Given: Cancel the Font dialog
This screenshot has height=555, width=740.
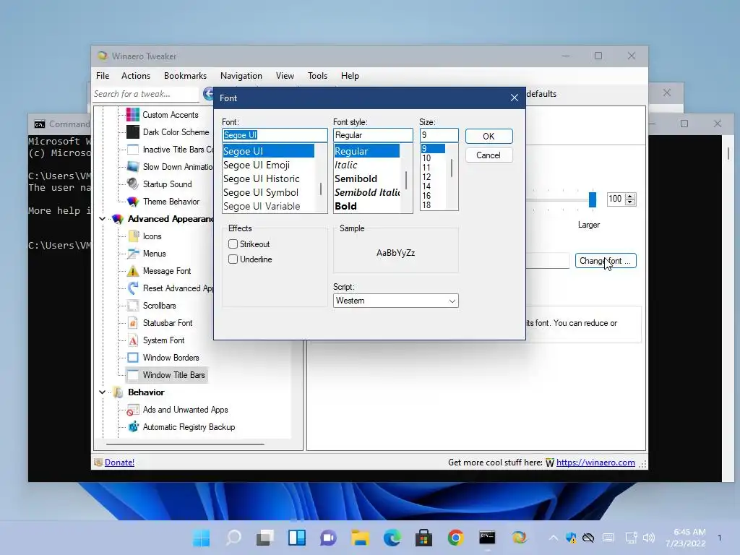Looking at the screenshot, I should pyautogui.click(x=489, y=155).
